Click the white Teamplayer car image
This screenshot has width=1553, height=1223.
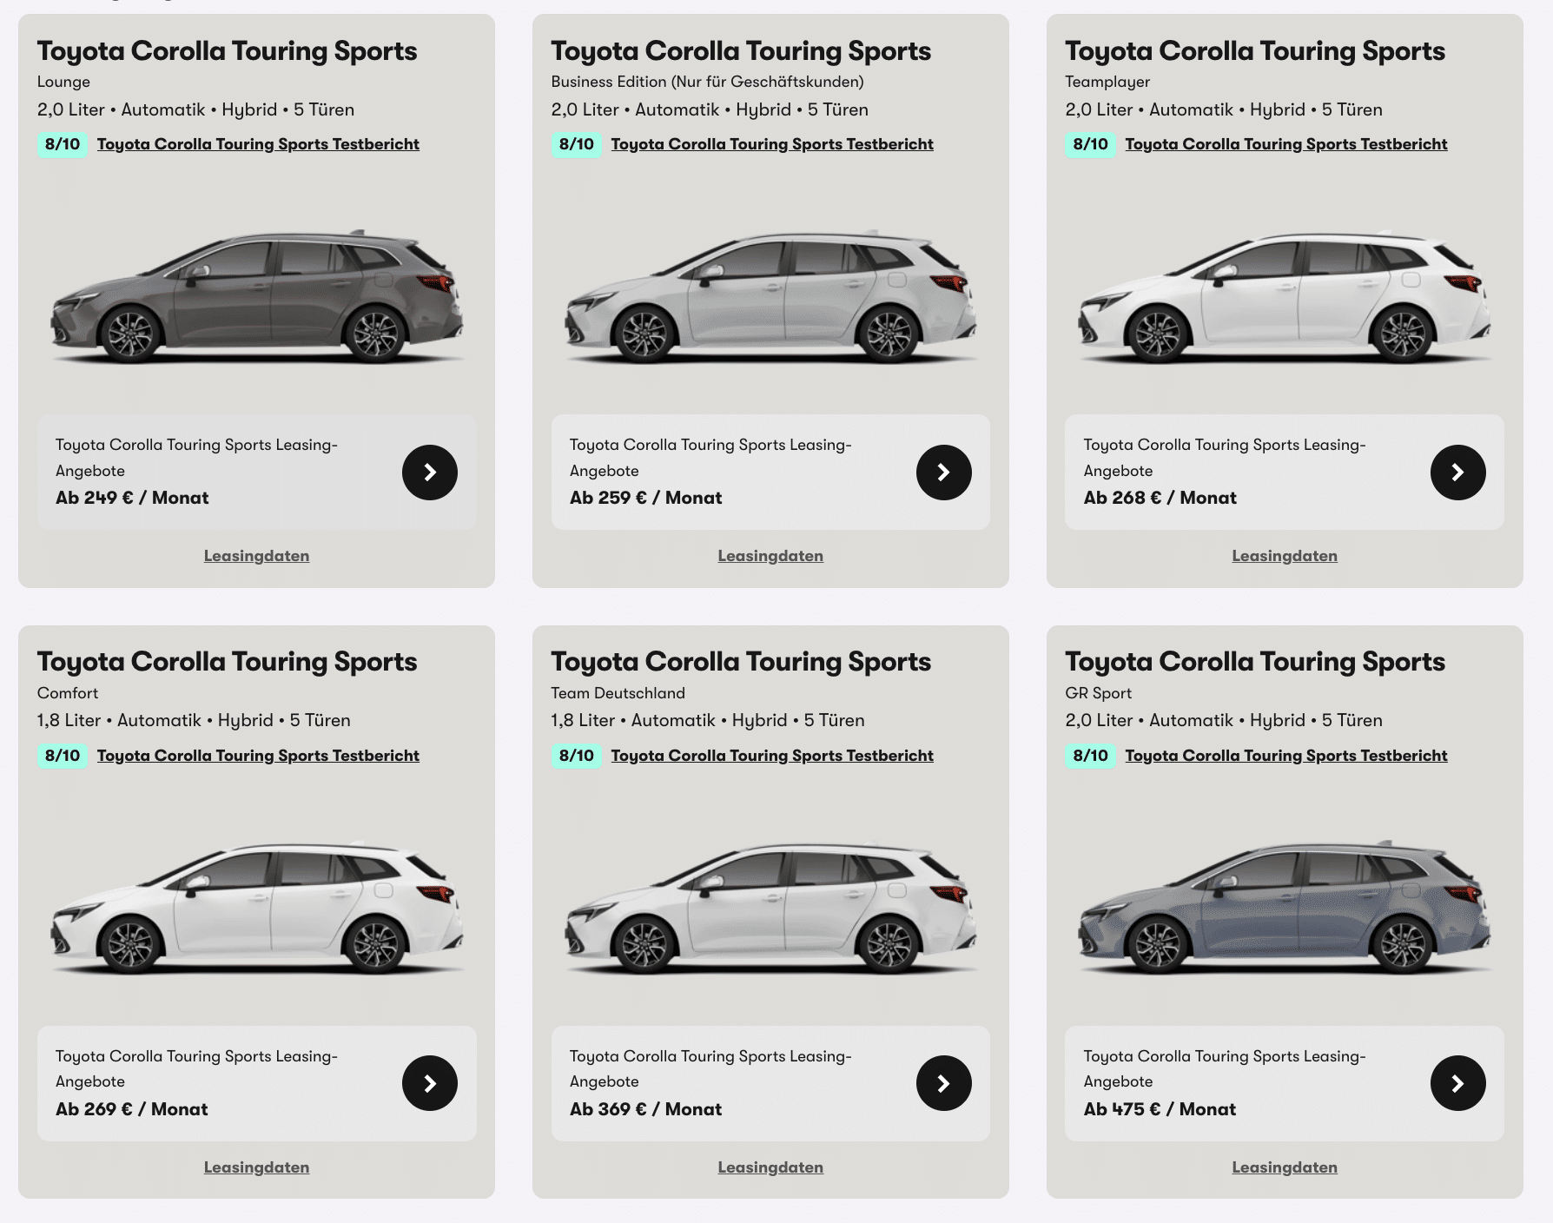point(1285,297)
